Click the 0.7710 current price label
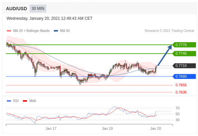 point(184,66)
